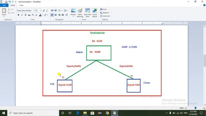Image resolution: width=206 pixels, height=116 pixels.
Task: Insert a Paint drawing
Action: point(80,13)
